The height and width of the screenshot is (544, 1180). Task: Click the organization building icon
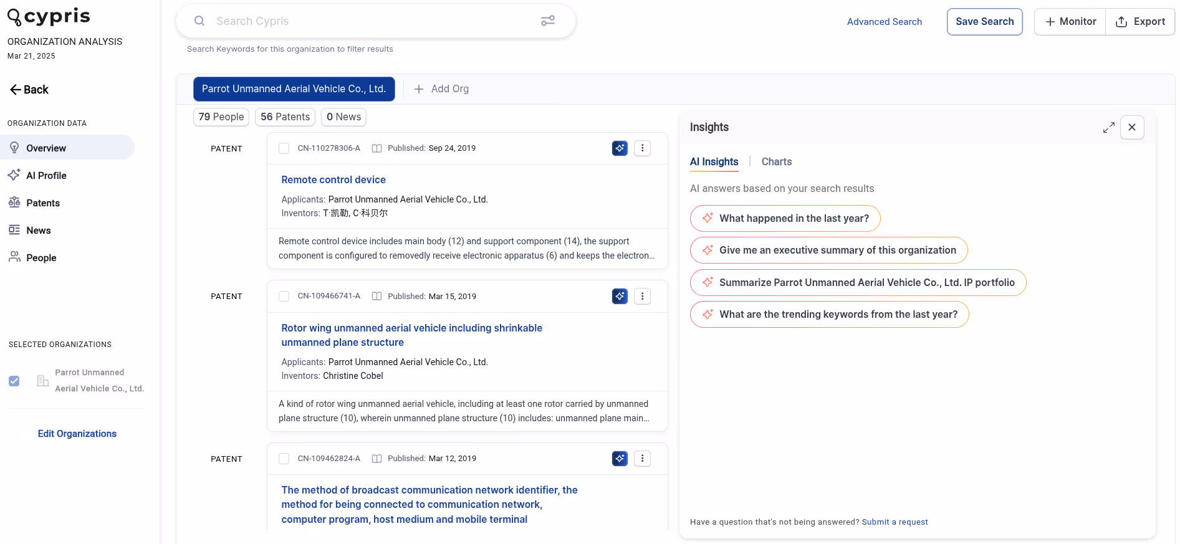[x=42, y=381]
